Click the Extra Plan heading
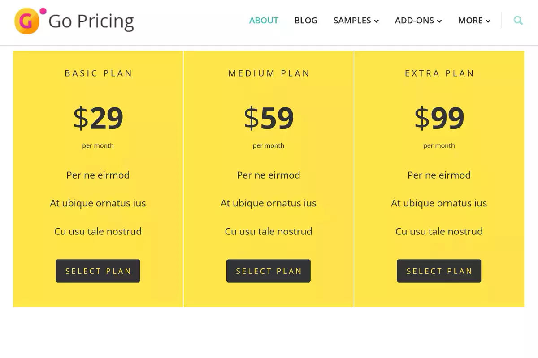The height and width of the screenshot is (358, 538). 439,73
